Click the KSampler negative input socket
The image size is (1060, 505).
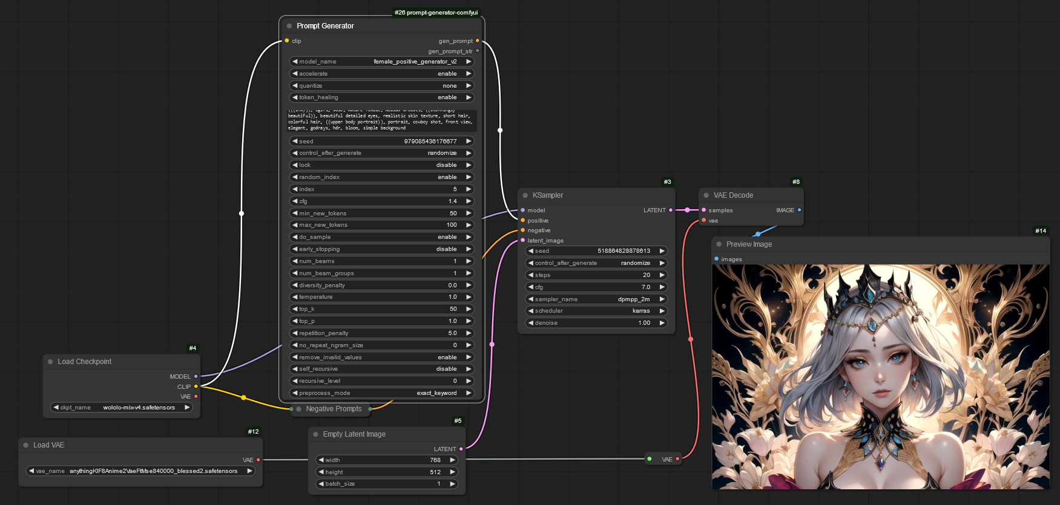coord(523,230)
